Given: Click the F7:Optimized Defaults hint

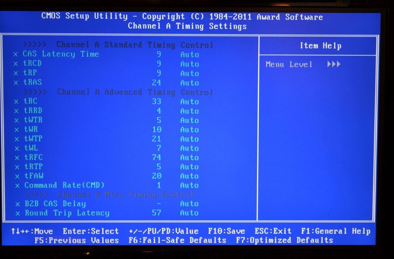Looking at the screenshot, I should coord(285,240).
